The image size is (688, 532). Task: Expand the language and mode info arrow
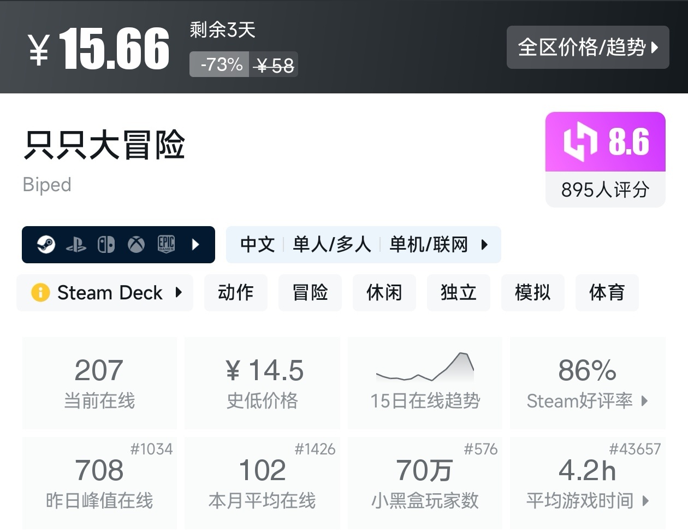[484, 244]
